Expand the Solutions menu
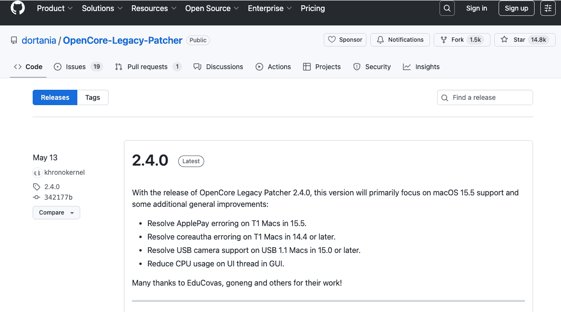Screen dimensions: 561x312 pos(102,8)
